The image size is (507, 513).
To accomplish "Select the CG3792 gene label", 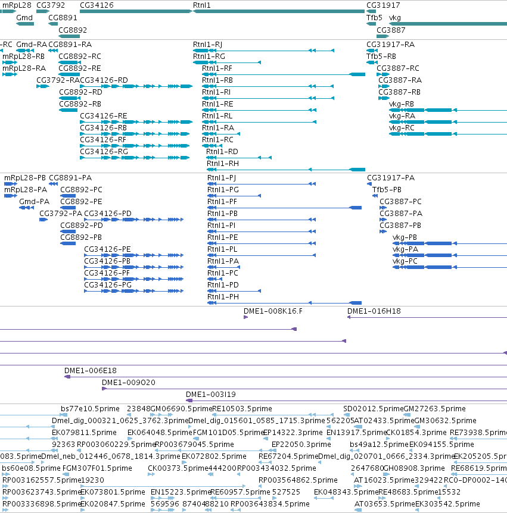I will click(51, 5).
